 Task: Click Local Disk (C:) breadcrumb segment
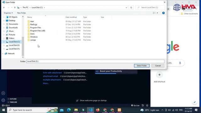(37, 8)
